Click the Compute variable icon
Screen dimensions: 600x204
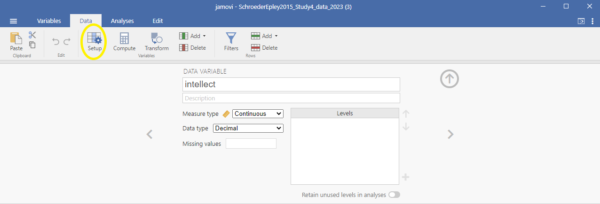tap(124, 41)
